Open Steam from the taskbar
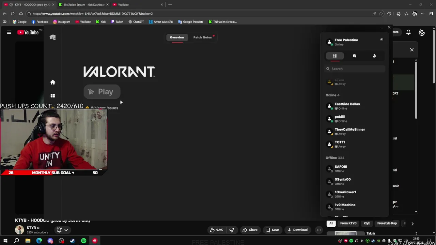This screenshot has width=436, height=245. [72, 241]
